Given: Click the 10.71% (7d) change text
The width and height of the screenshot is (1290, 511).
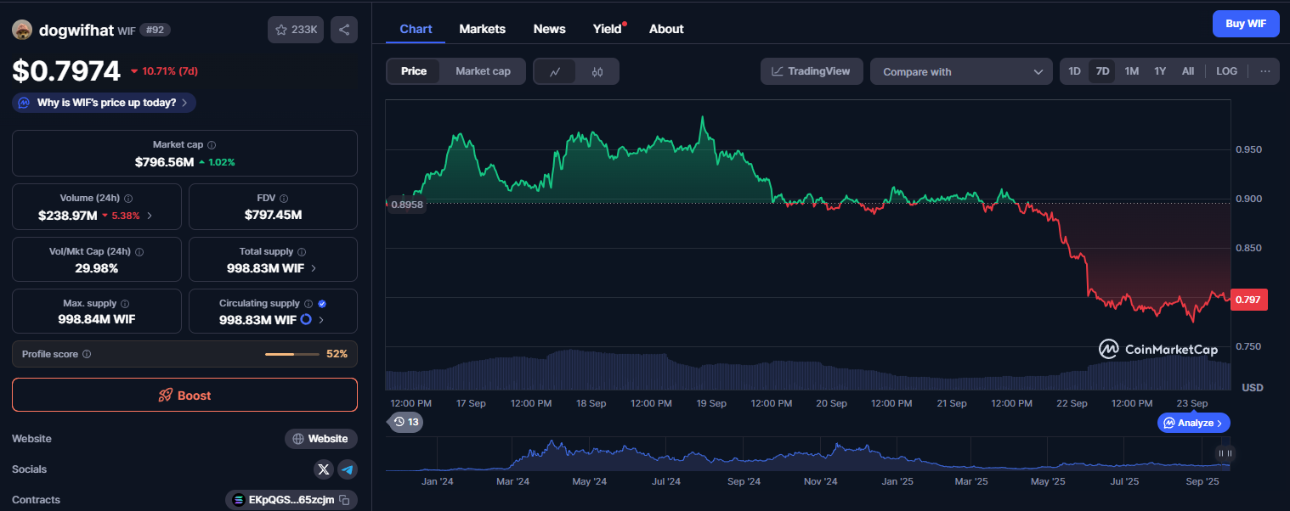Looking at the screenshot, I should pos(170,71).
